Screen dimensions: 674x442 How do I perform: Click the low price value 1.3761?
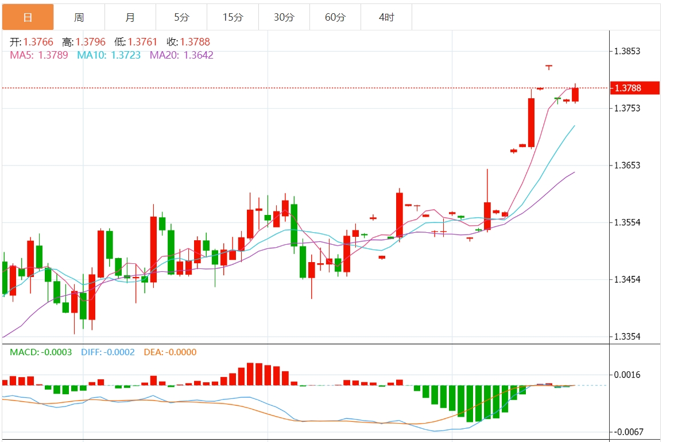click(142, 42)
